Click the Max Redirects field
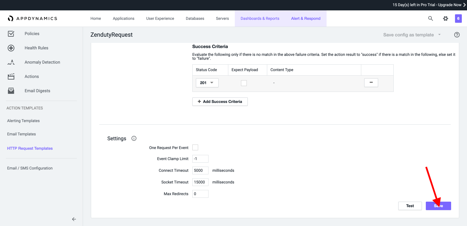The height and width of the screenshot is (226, 467). coord(200,194)
